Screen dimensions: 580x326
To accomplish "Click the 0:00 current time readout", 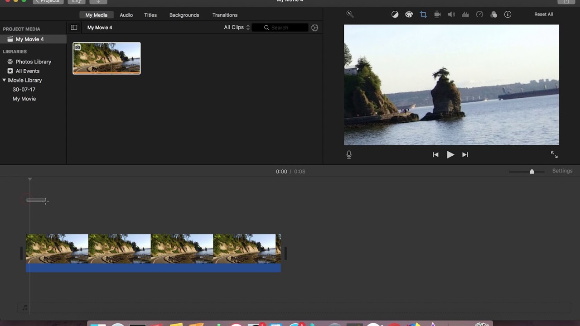I will tap(281, 172).
